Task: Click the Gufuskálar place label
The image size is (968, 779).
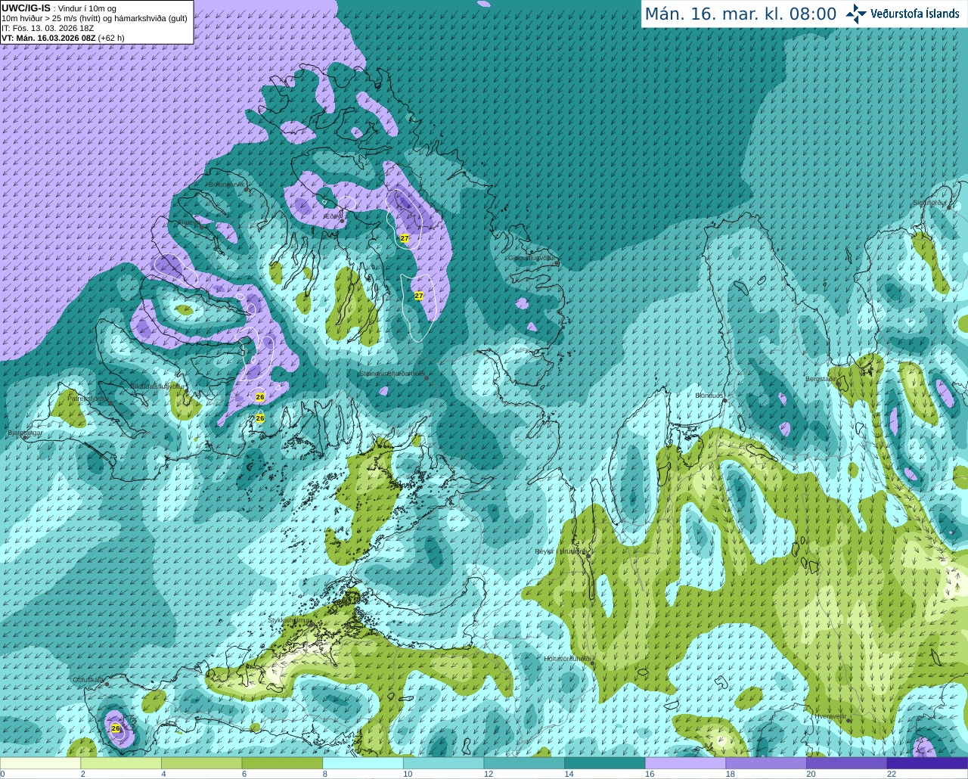Action: tap(88, 680)
